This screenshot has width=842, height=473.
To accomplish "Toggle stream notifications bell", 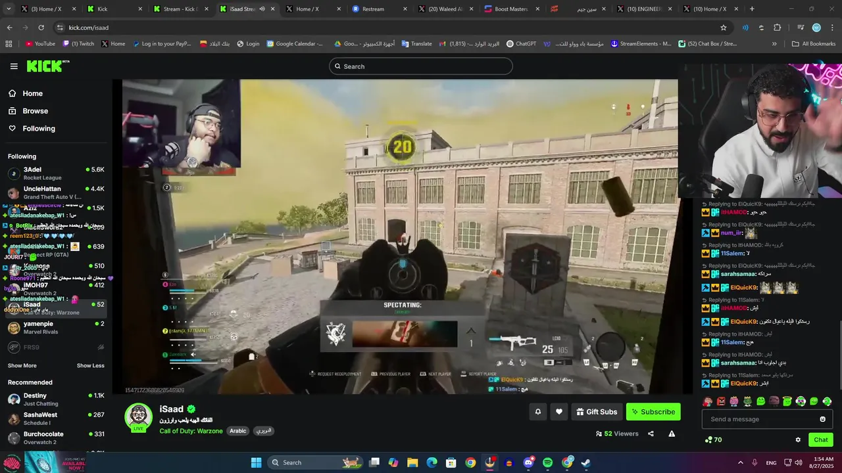I will [537, 412].
